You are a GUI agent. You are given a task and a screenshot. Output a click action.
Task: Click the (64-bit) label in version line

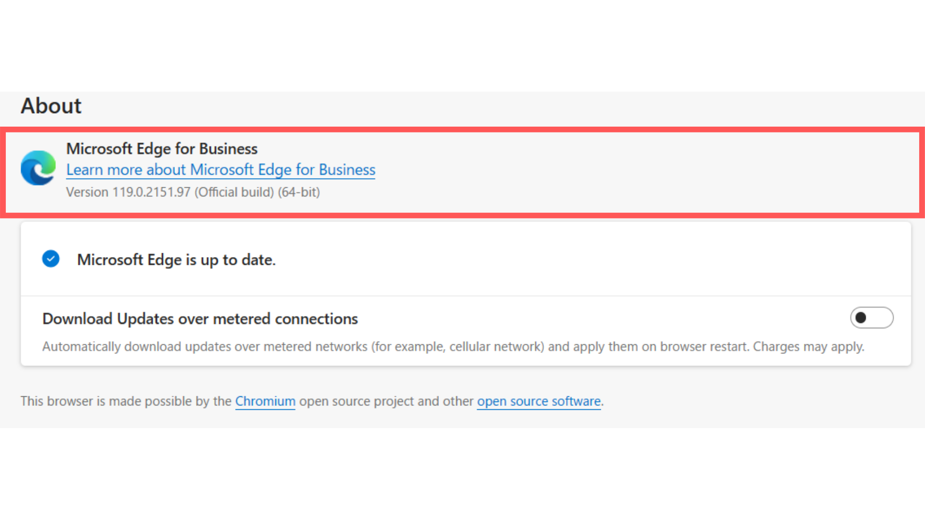point(299,192)
